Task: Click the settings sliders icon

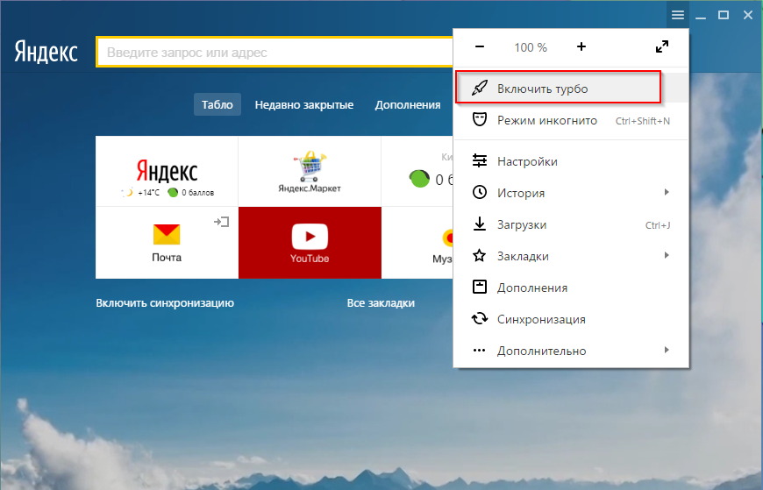Action: (480, 161)
